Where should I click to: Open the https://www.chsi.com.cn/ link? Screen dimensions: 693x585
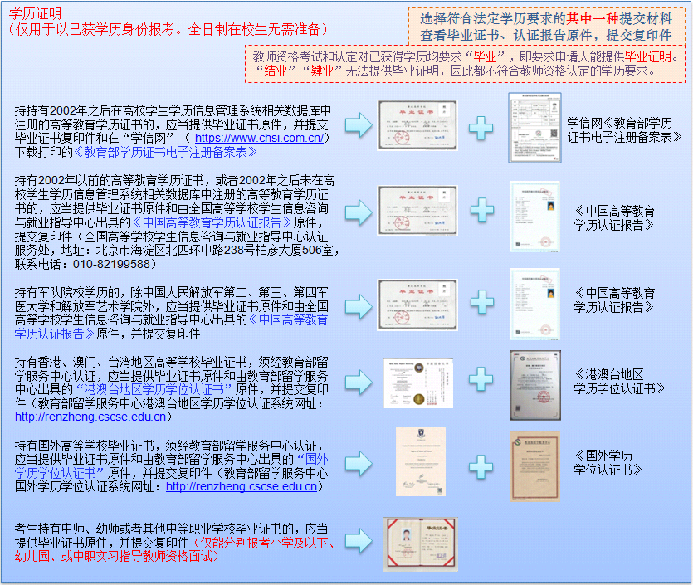[x=258, y=138]
